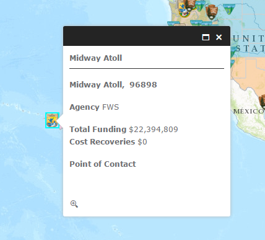Click the Point of Contact heading
This screenshot has height=240, width=265.
tap(103, 164)
